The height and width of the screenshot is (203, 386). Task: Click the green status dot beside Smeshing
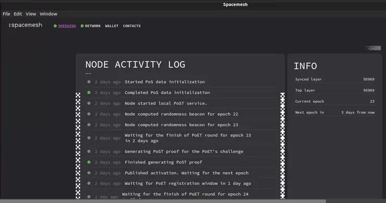[55, 26]
